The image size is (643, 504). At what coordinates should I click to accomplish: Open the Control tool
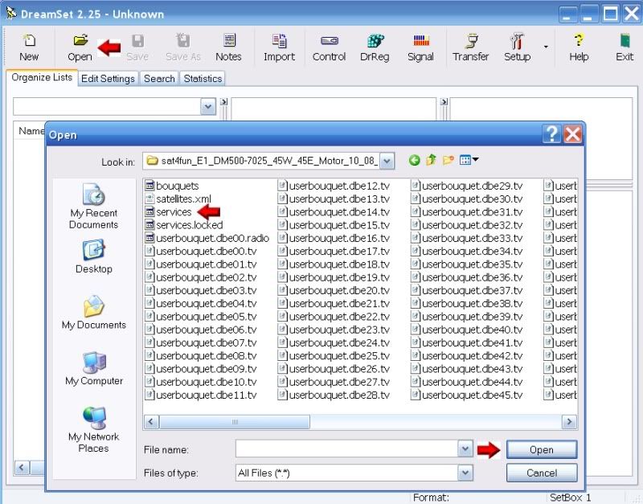click(329, 47)
